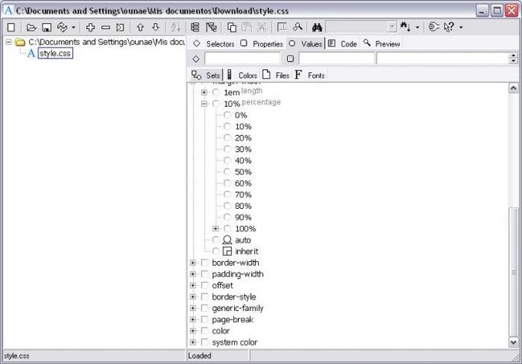Switch to the Preview tab

click(x=382, y=44)
